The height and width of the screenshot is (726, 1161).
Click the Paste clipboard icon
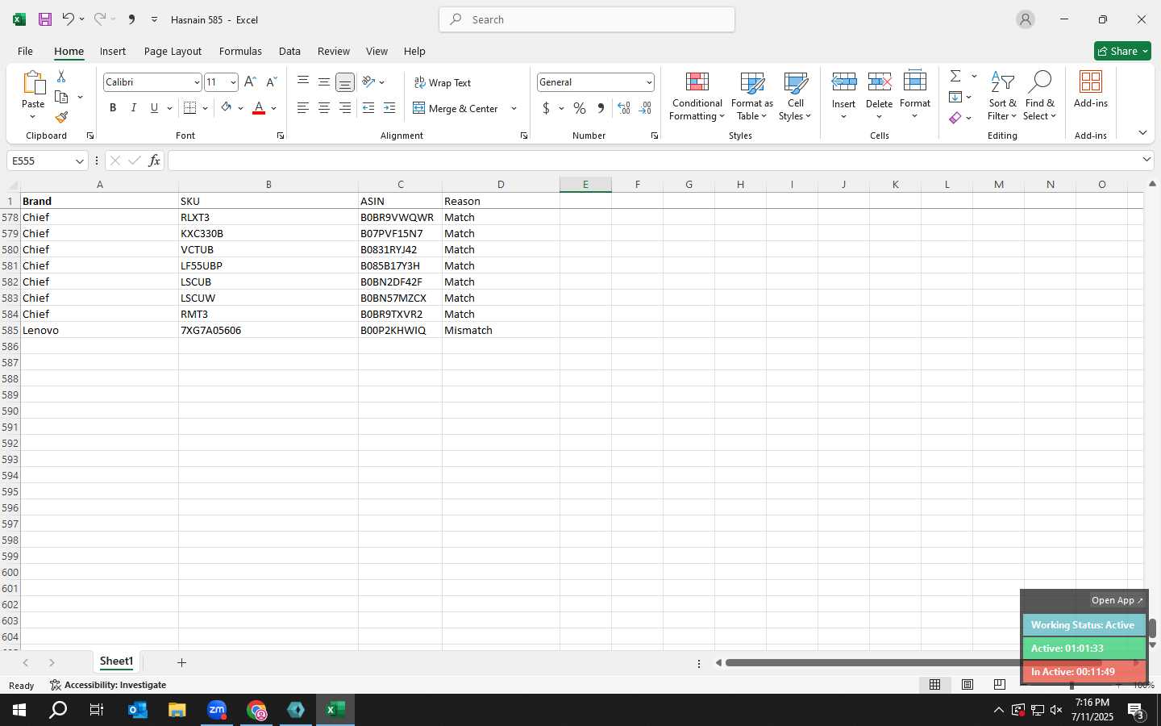33,83
